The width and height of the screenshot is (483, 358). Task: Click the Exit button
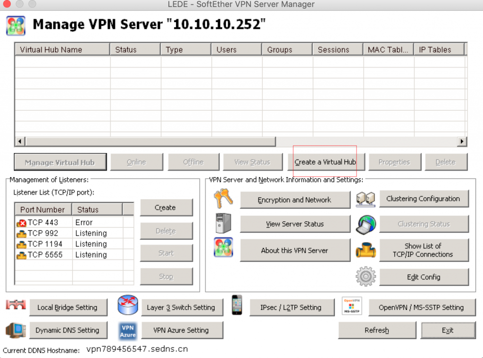pyautogui.click(x=448, y=330)
